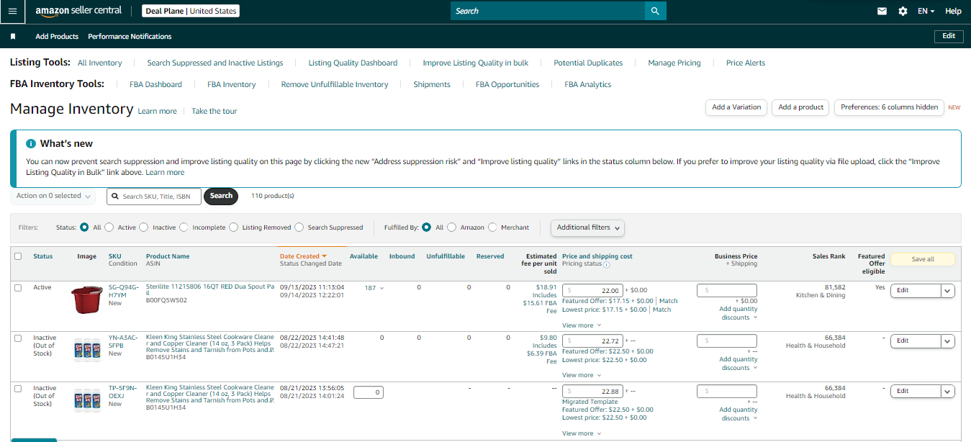Select the Listing Removed radio filter
Screen dimensions: 971x442
pos(233,227)
